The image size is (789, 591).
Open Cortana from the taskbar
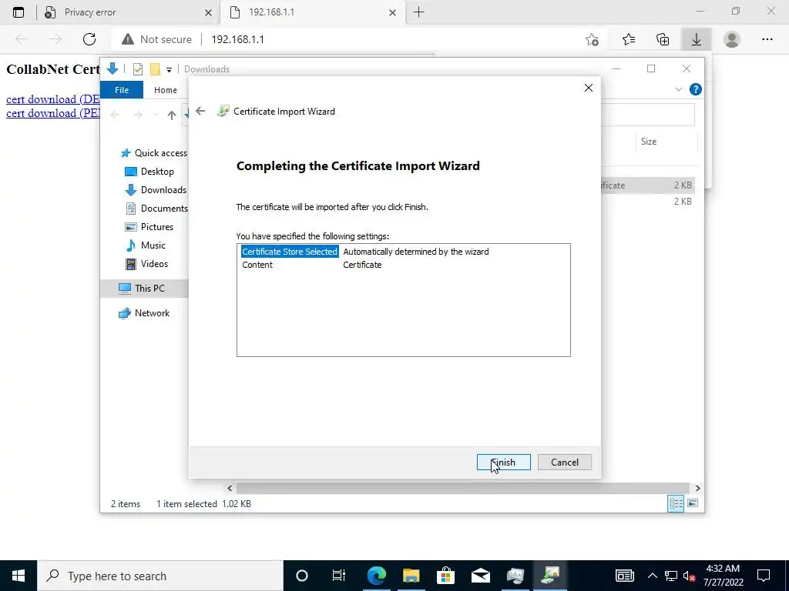(302, 576)
